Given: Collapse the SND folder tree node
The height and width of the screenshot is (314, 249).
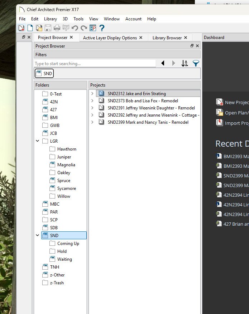Looking at the screenshot, I should [38, 236].
